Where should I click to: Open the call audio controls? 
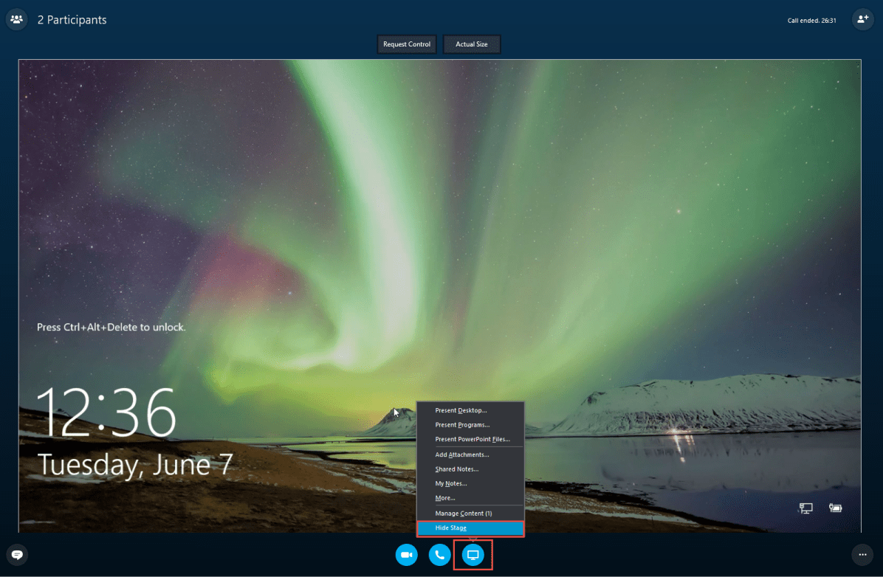tap(439, 555)
